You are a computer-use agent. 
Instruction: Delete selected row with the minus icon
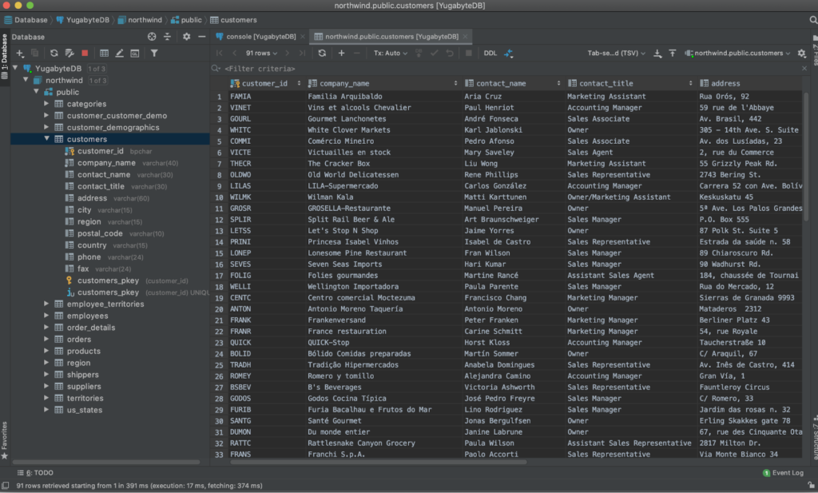(x=356, y=53)
